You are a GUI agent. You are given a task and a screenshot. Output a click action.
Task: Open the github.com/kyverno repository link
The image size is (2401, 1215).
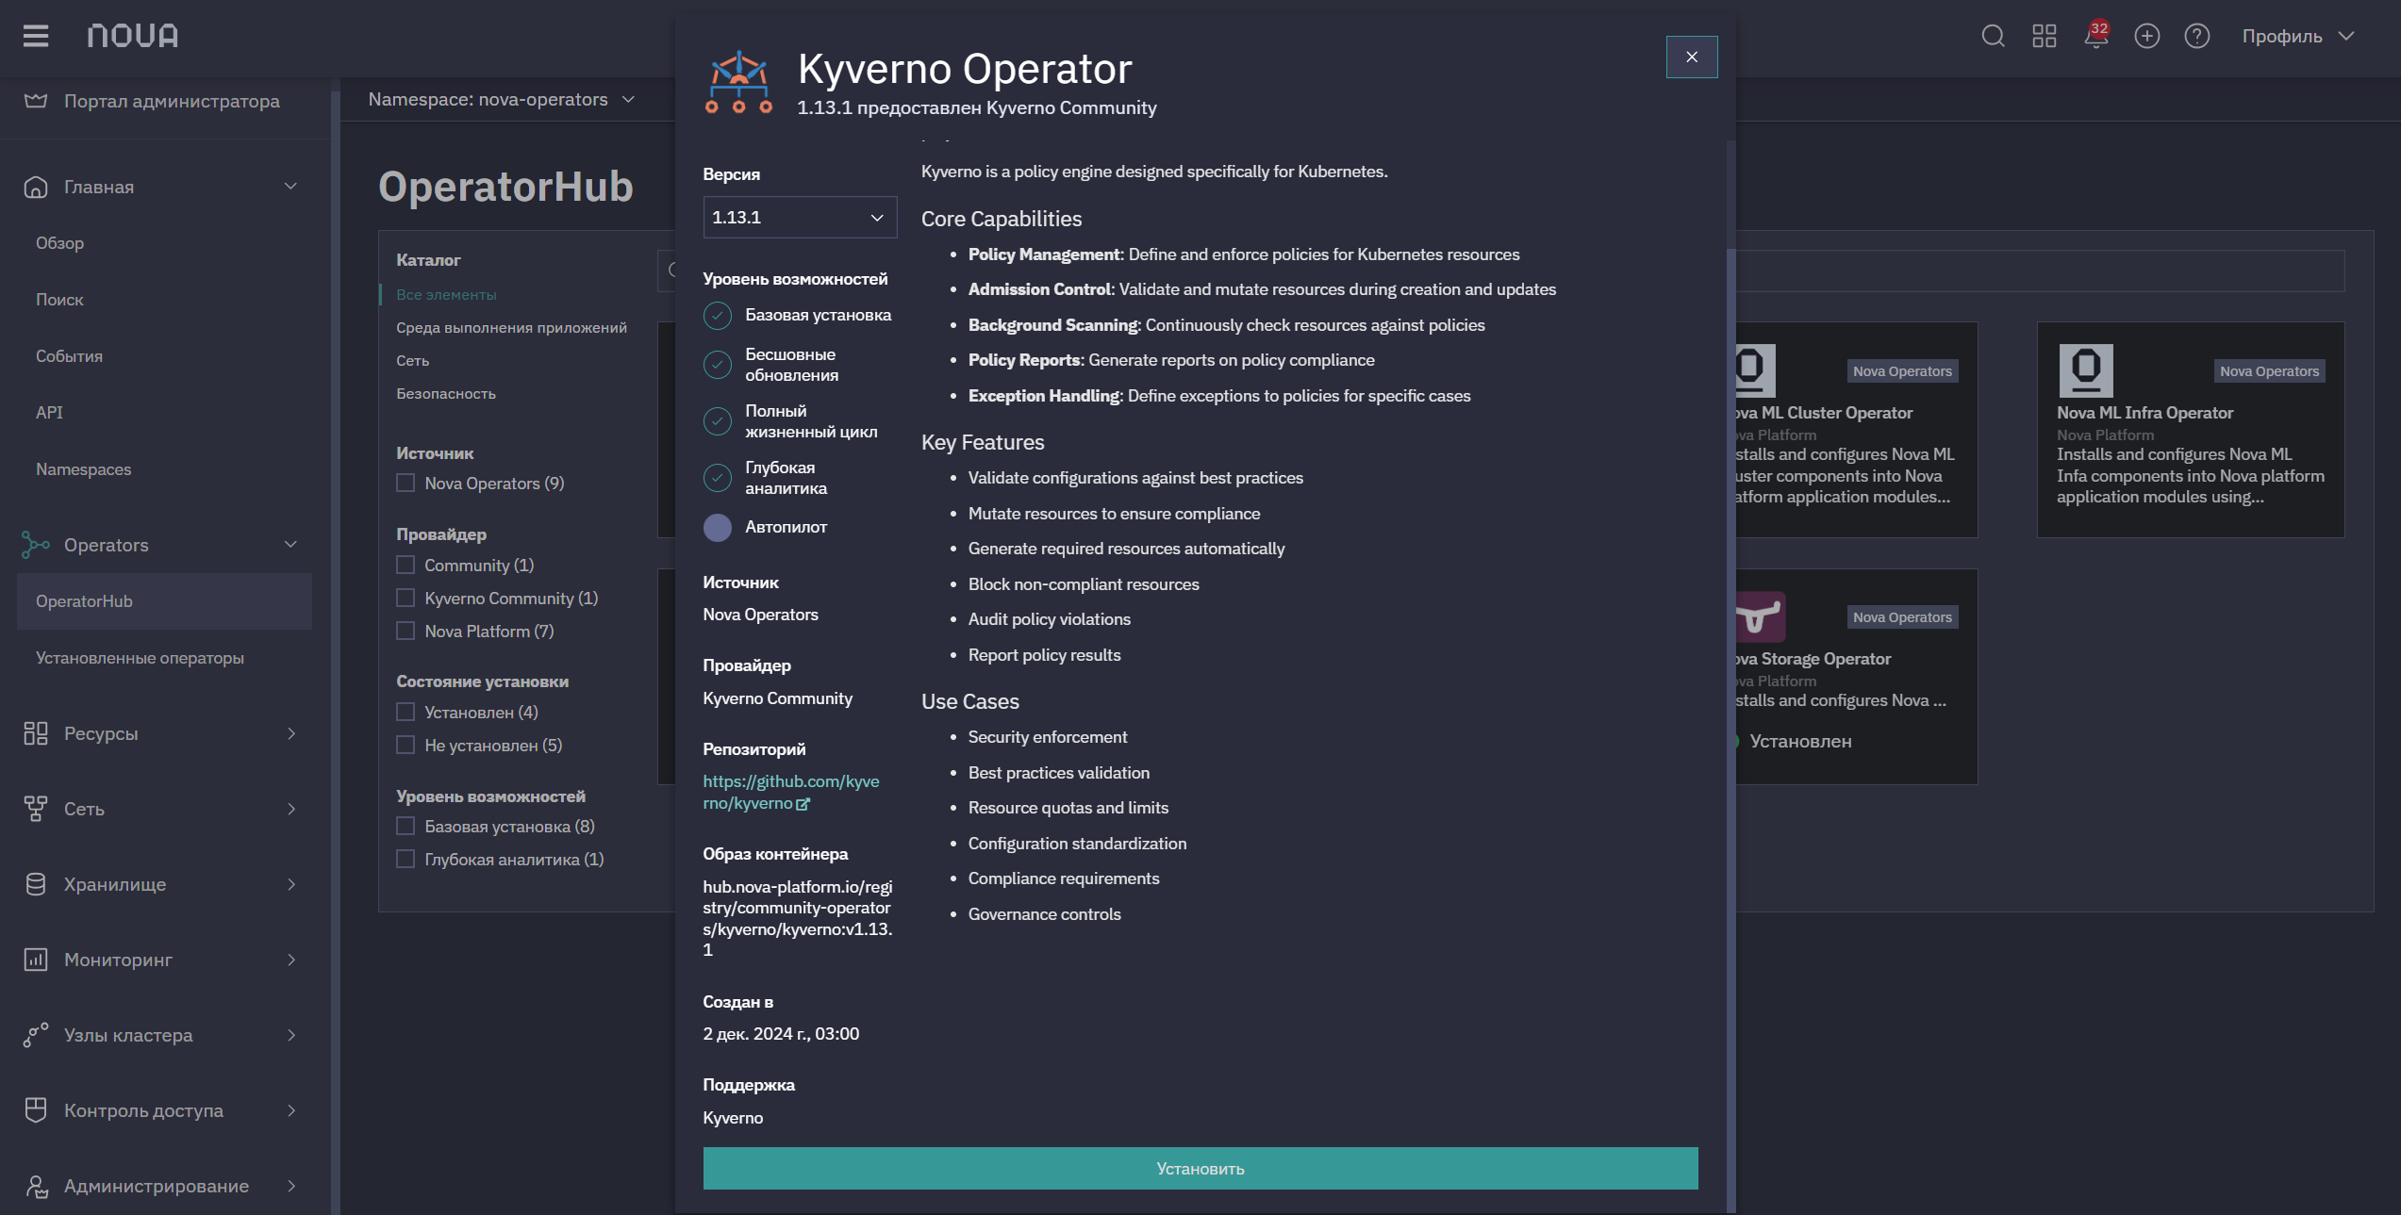tap(791, 793)
